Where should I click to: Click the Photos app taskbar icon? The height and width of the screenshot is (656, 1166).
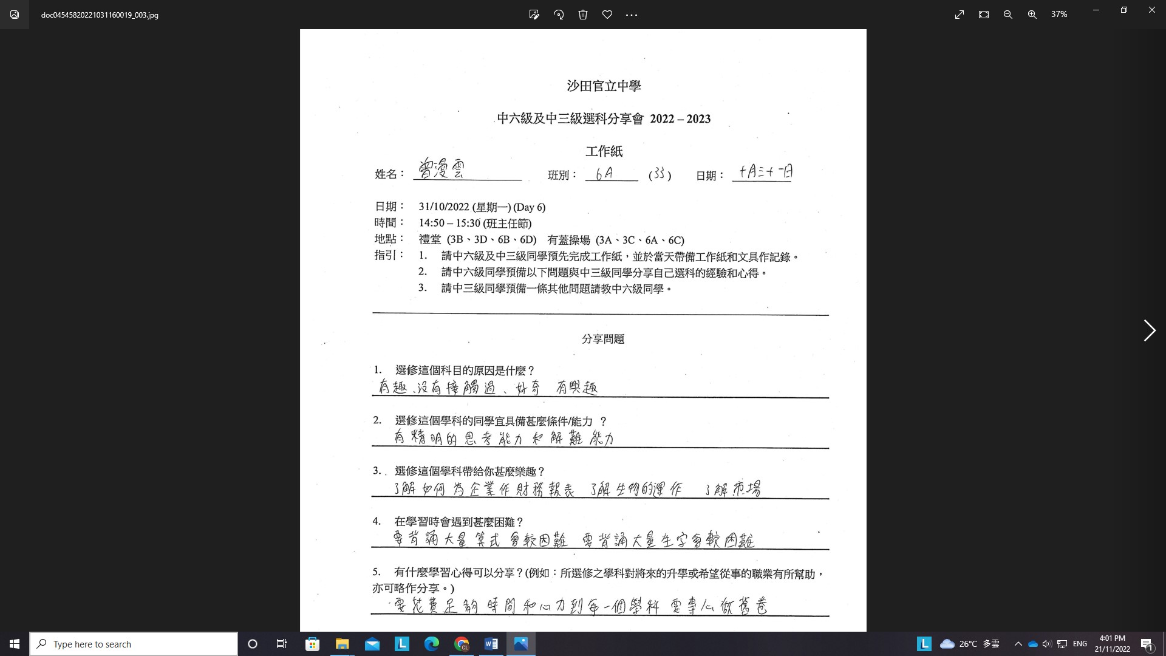click(x=521, y=644)
